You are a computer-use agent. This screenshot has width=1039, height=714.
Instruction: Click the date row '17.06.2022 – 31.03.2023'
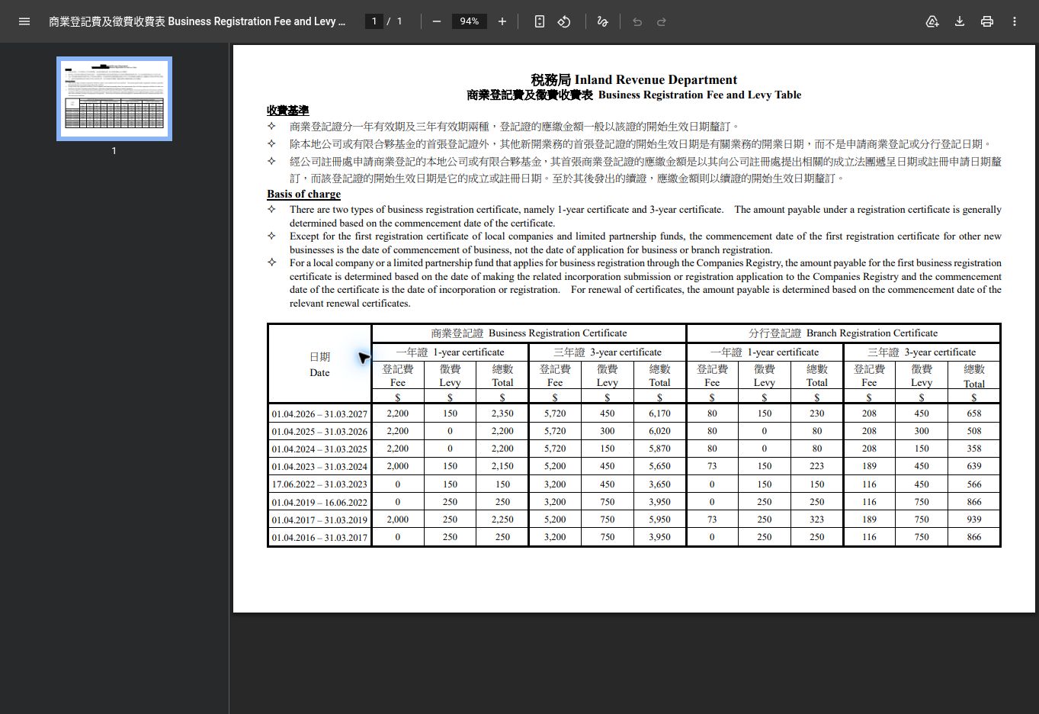319,484
